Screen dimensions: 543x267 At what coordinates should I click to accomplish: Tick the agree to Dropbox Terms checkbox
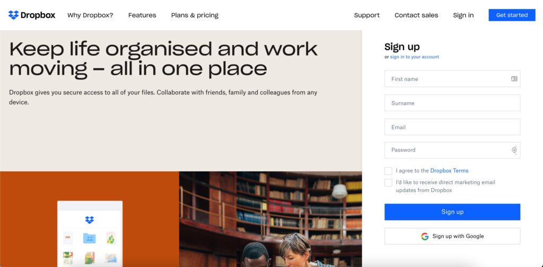pyautogui.click(x=388, y=171)
